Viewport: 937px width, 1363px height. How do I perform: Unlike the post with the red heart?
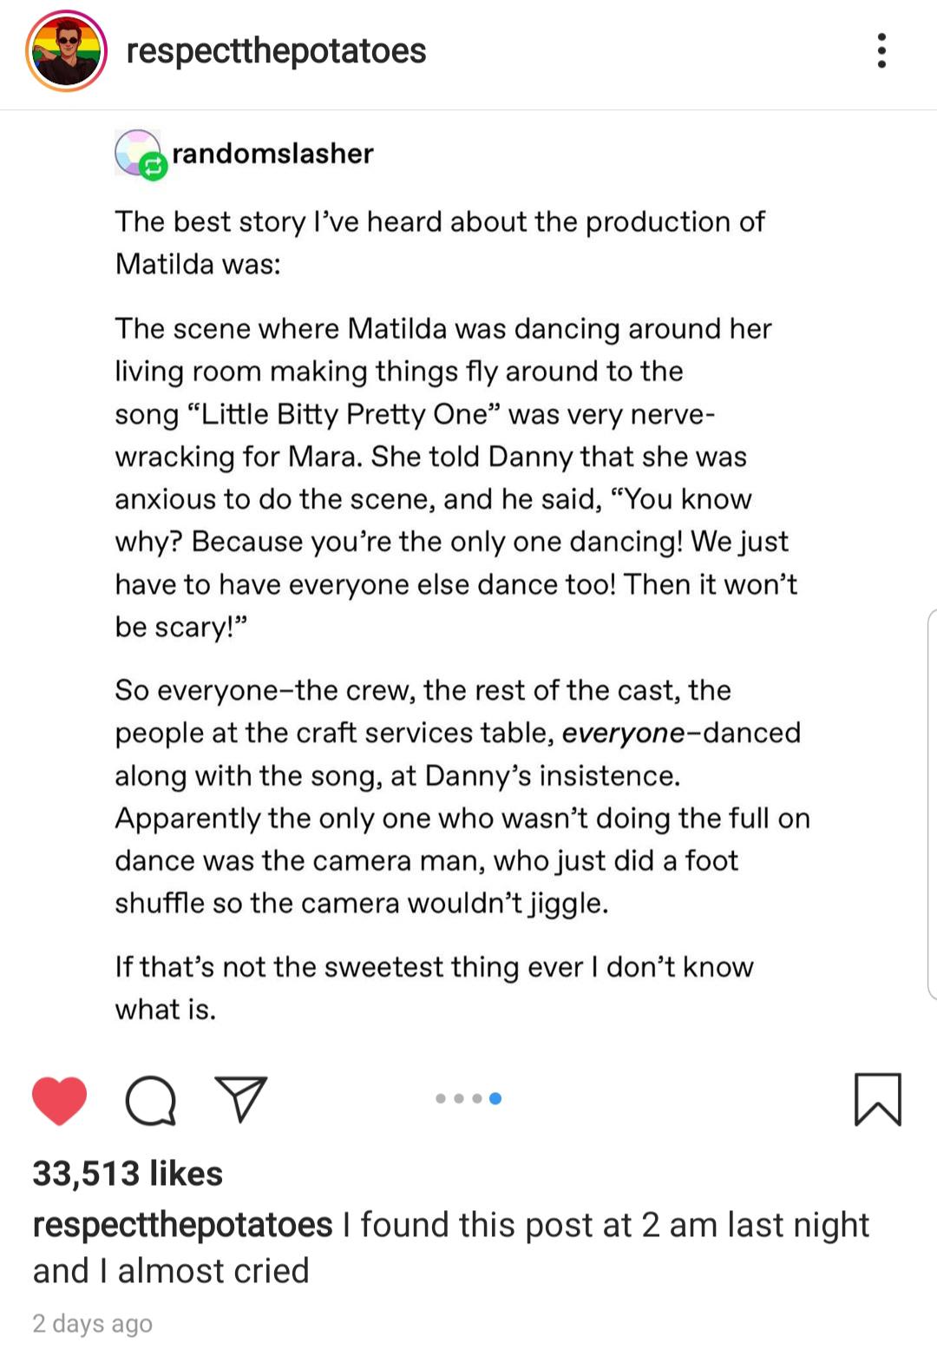coord(59,1100)
